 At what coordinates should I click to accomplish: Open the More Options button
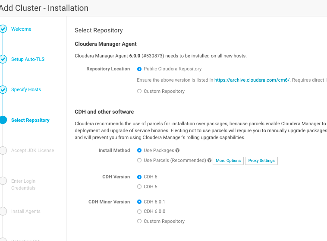228,161
